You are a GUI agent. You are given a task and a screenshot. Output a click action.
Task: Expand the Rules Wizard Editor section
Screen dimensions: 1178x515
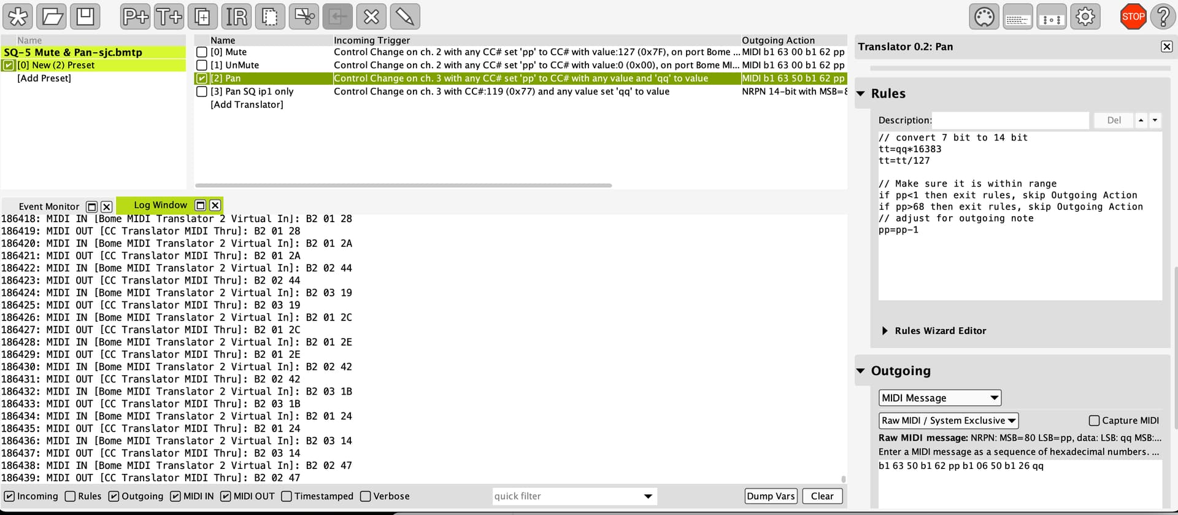[x=885, y=331]
